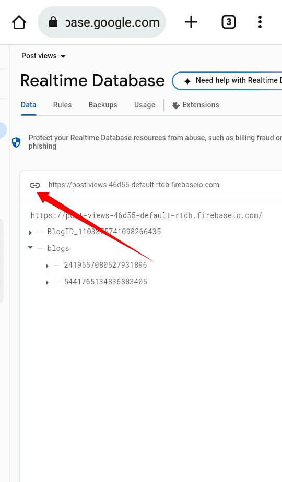
Task: Switch to the Data tab
Action: tap(29, 105)
